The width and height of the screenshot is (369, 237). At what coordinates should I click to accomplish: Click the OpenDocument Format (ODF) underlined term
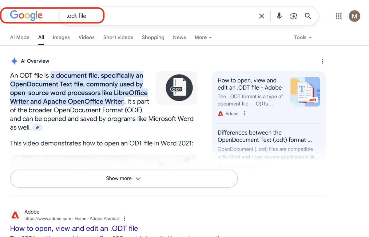[x=98, y=110]
